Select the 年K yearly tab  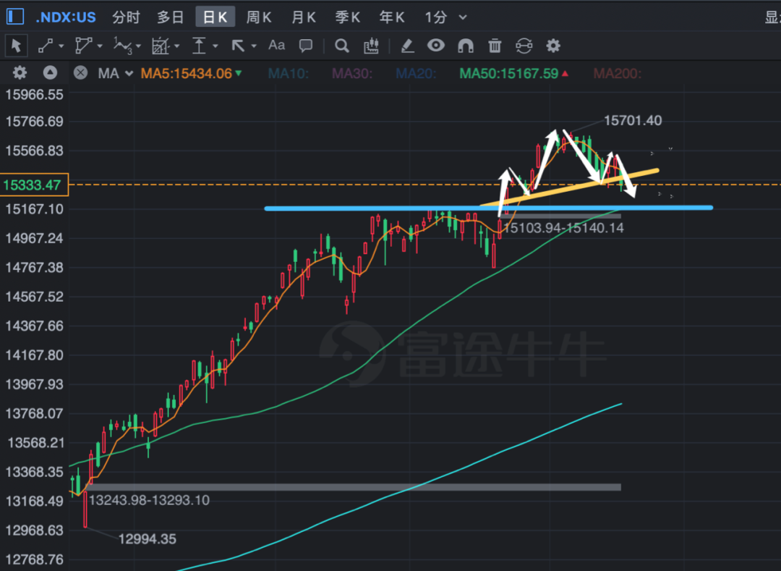tap(392, 17)
